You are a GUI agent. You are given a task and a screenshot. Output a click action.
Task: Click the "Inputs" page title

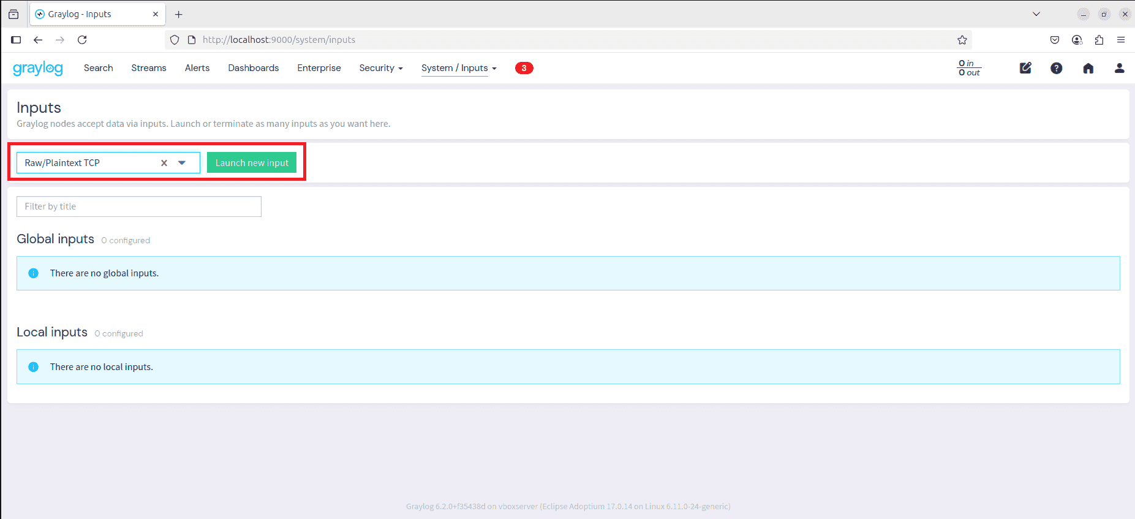coord(39,108)
